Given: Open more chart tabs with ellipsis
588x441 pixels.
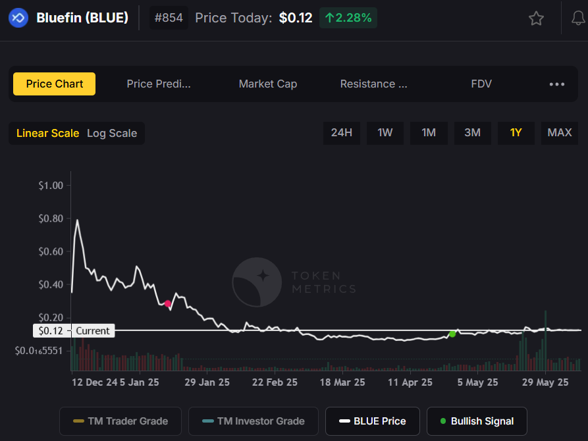Looking at the screenshot, I should (557, 84).
